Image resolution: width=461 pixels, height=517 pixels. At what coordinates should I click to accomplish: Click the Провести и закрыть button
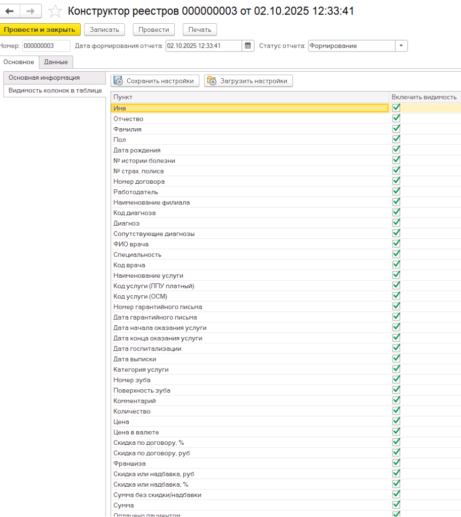(39, 30)
